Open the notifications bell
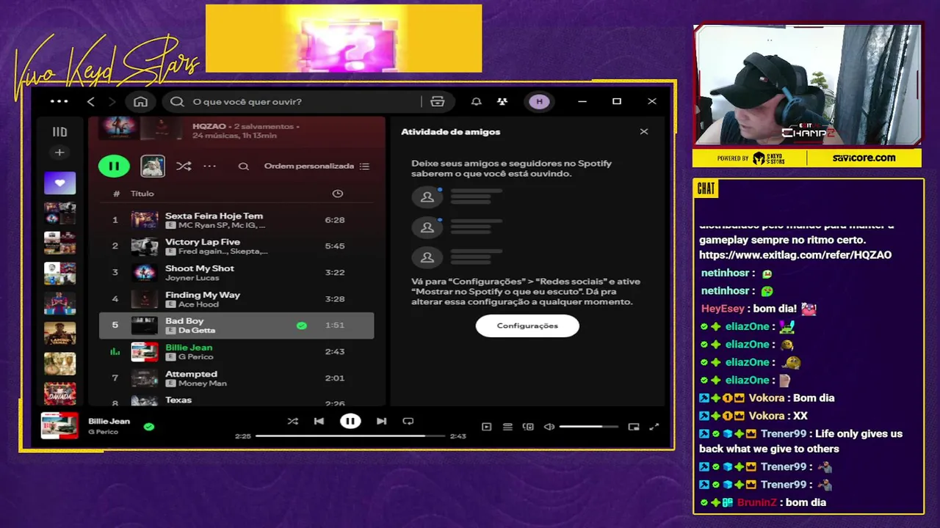 click(477, 102)
